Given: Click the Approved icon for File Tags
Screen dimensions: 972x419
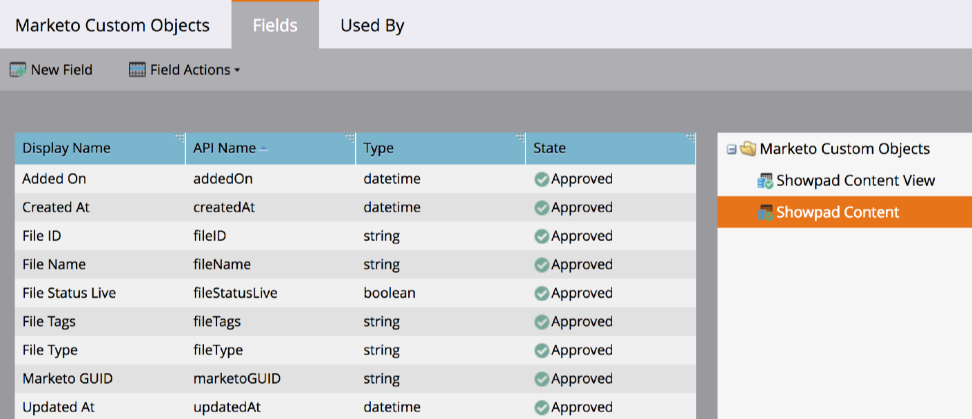Looking at the screenshot, I should pos(542,321).
